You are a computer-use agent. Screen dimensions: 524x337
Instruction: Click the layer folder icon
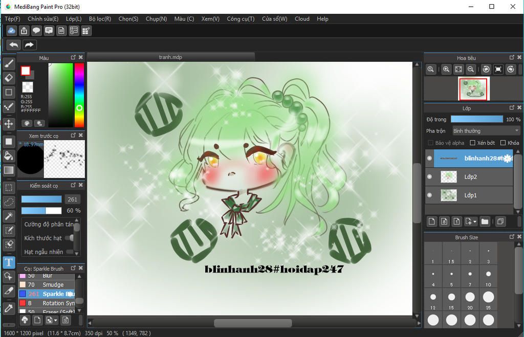click(485, 221)
